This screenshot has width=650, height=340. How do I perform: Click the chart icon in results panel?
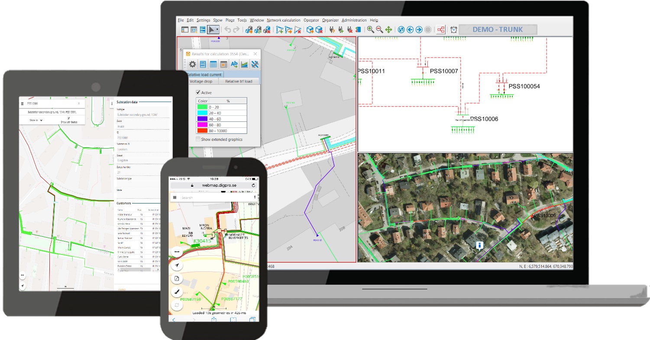pyautogui.click(x=245, y=65)
